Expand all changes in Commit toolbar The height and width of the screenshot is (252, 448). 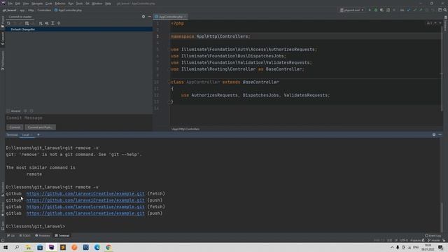(x=53, y=23)
